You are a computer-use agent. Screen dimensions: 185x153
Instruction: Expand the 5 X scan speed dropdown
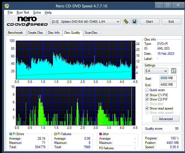tap(156, 71)
